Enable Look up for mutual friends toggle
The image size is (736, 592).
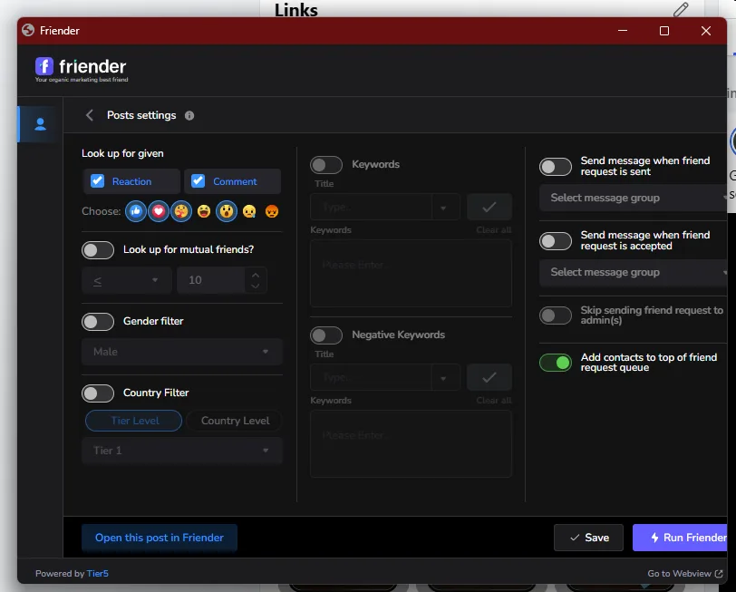[98, 249]
